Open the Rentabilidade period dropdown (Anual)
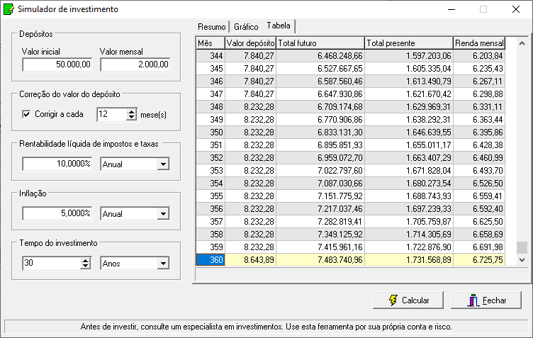Image resolution: width=533 pixels, height=338 pixels. tap(163, 164)
